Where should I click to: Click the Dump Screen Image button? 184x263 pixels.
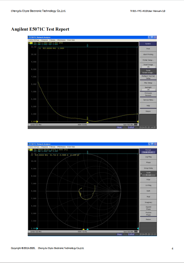[x=148, y=71]
